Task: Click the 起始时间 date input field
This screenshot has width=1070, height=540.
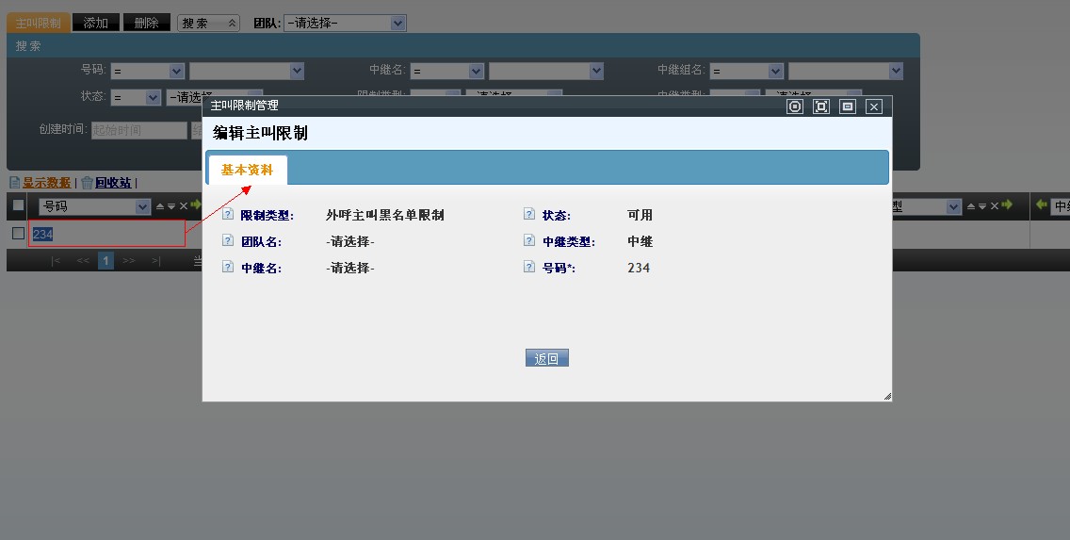Action: 138,130
